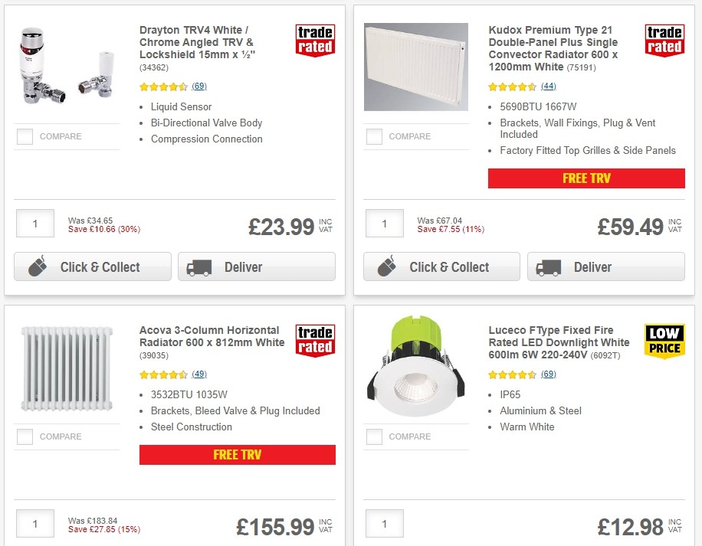View the 44 reviews for the Kudox radiator
Screen dimensions: 702x546
point(549,86)
